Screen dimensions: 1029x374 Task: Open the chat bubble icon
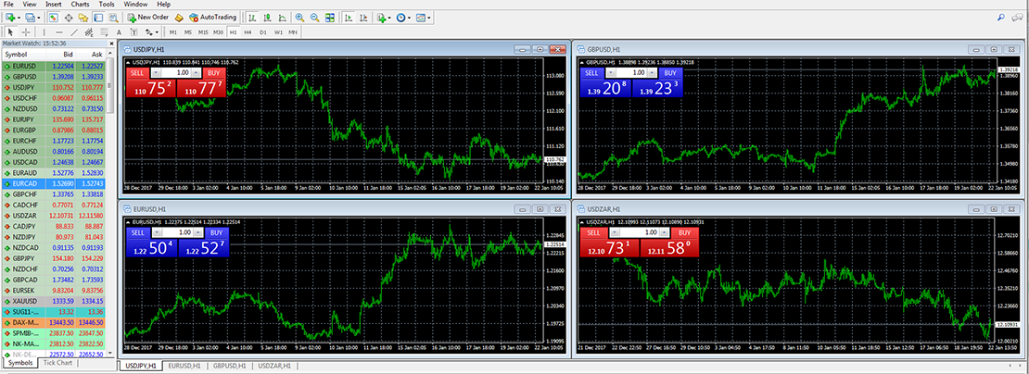click(x=1017, y=18)
